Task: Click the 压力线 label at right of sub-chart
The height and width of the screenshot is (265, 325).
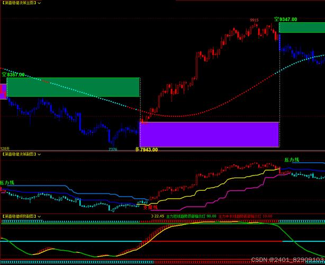Action: point(292,160)
